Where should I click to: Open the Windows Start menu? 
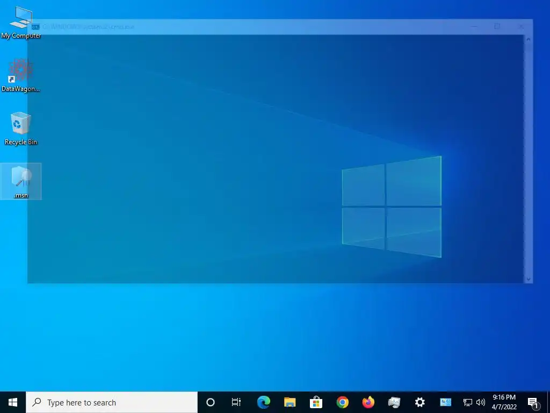13,402
